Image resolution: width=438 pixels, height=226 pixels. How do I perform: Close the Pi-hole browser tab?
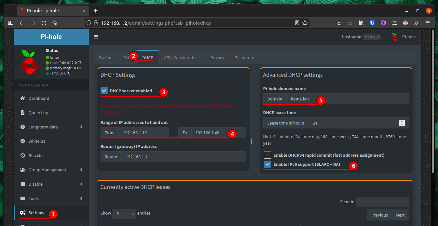point(84,10)
